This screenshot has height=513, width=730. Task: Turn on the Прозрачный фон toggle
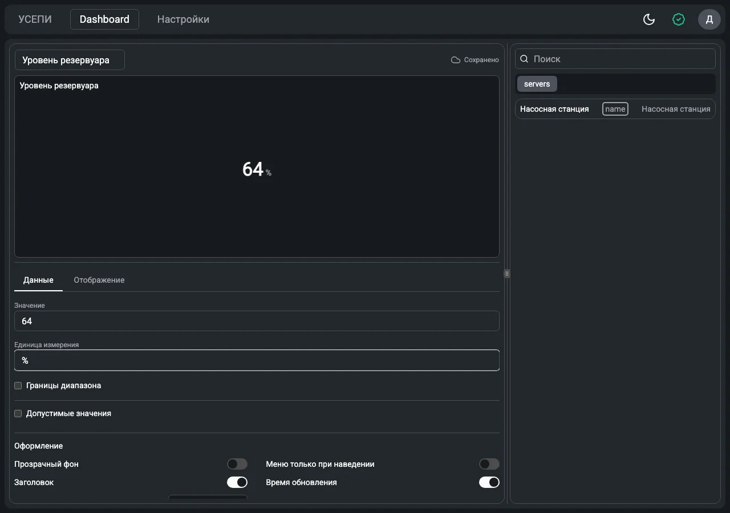point(237,464)
